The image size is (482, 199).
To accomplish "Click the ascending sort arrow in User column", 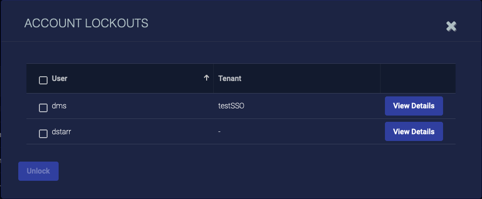I will [207, 78].
